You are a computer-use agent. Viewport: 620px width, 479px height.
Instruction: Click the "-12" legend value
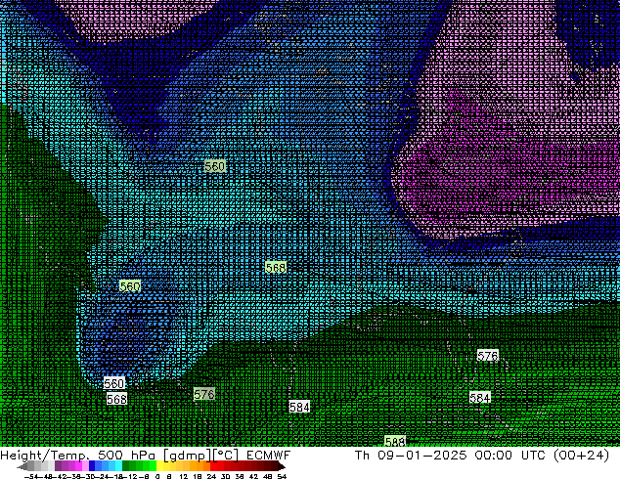(132, 476)
